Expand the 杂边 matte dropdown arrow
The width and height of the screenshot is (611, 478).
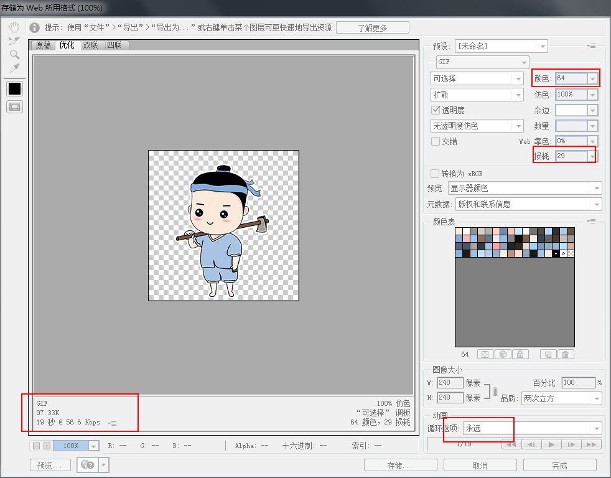coord(592,110)
